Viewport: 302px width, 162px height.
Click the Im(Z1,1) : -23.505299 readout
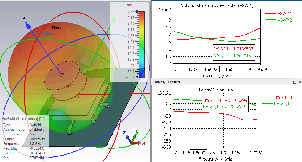click(x=225, y=100)
